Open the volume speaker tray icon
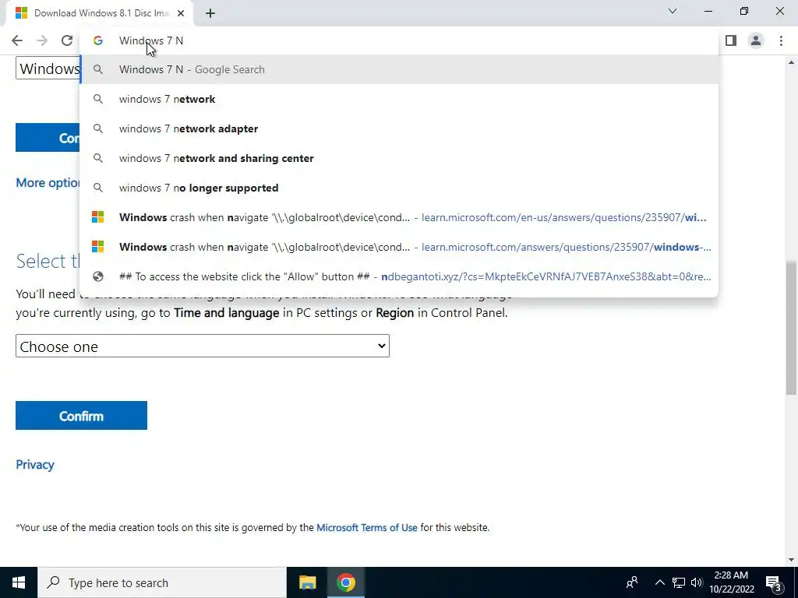The height and width of the screenshot is (598, 798). click(696, 582)
